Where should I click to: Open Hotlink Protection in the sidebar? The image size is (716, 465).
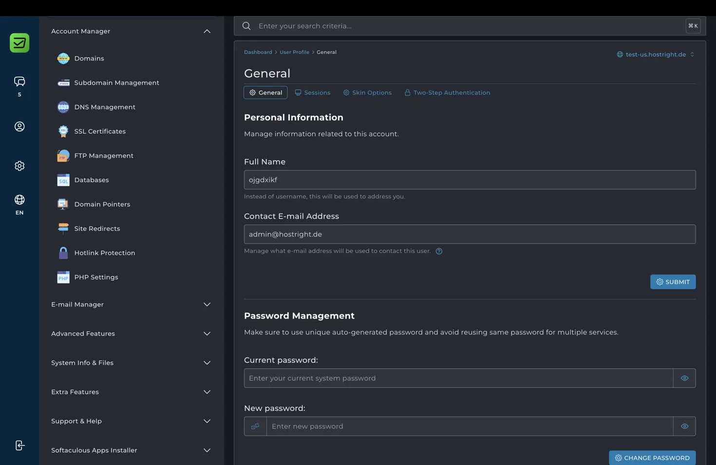click(x=105, y=253)
